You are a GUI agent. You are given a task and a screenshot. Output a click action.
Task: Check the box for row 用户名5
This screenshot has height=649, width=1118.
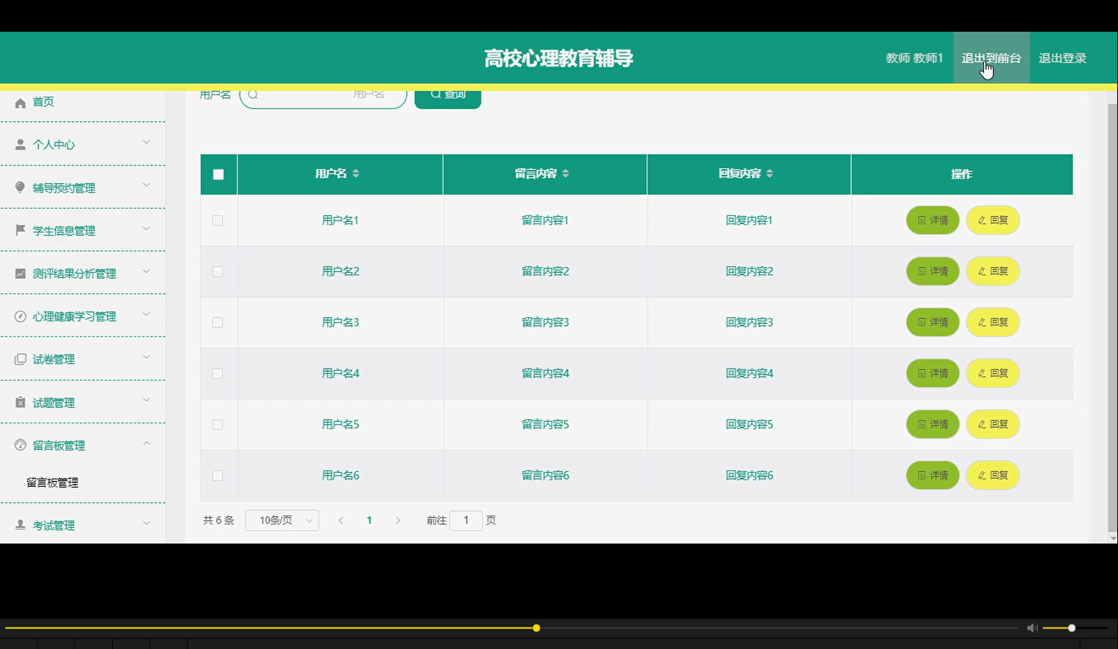(218, 424)
